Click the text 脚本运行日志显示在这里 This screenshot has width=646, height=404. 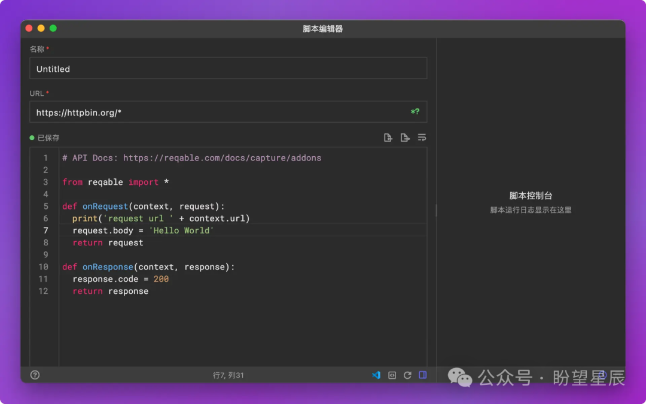pos(531,210)
